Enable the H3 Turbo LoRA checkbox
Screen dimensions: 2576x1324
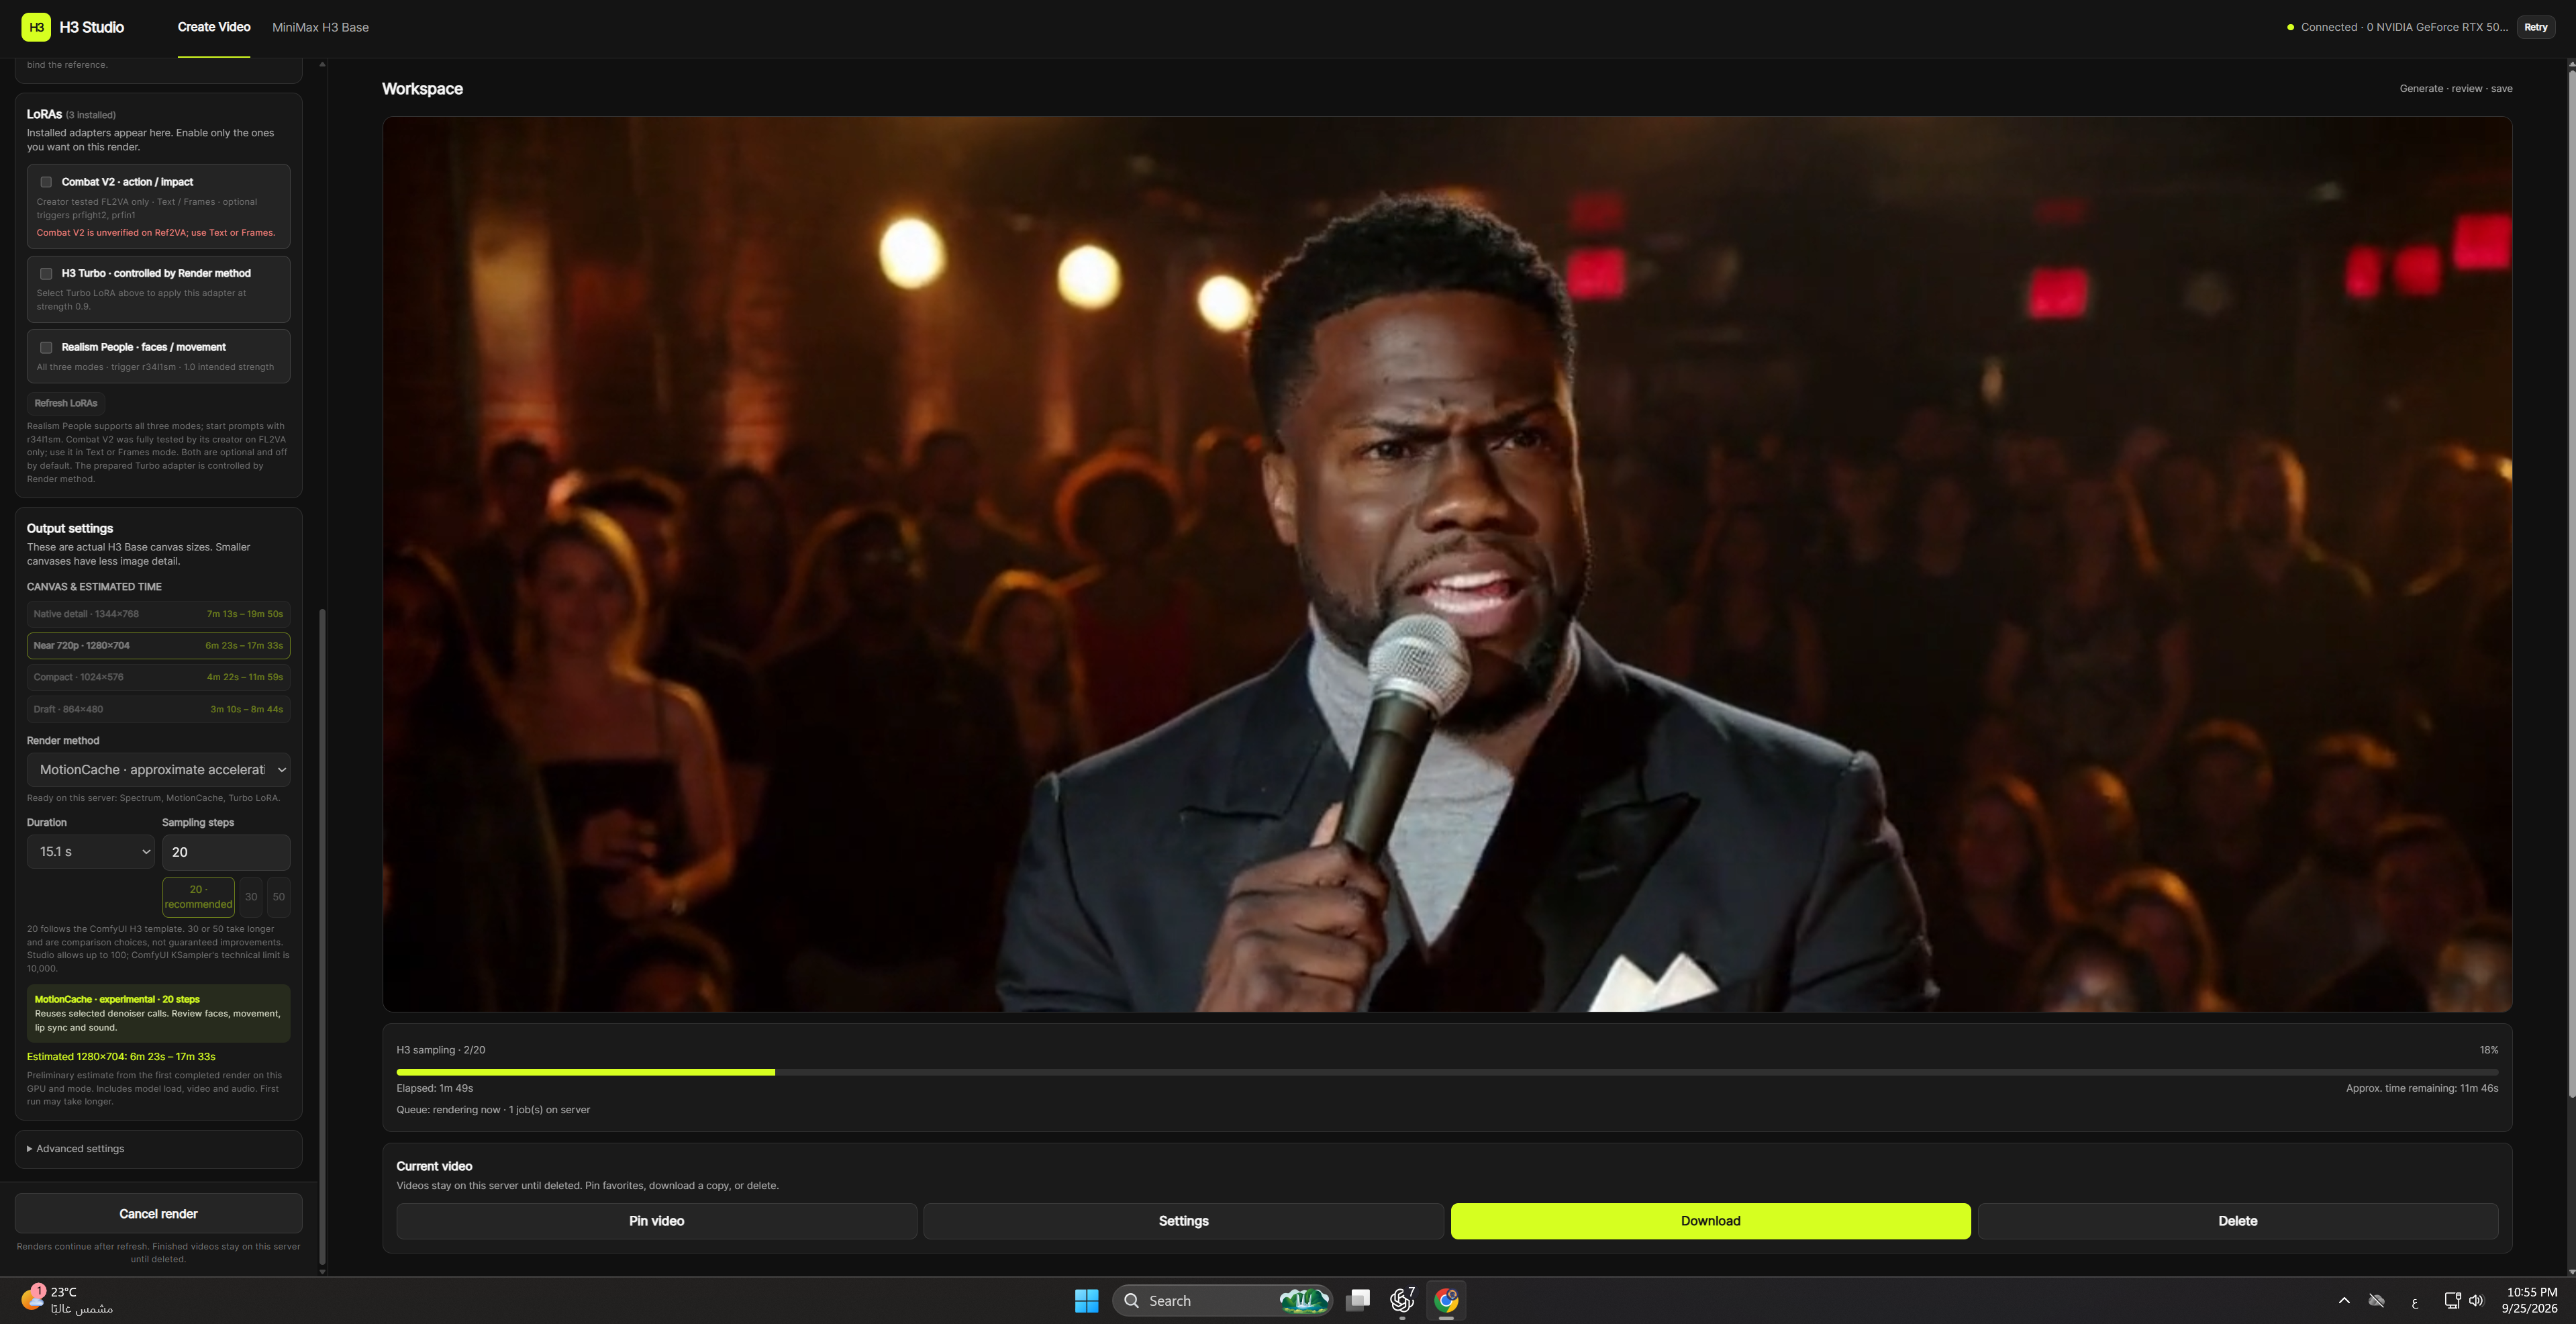[46, 273]
